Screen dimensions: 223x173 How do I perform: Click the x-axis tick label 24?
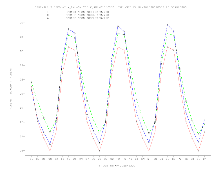81,159
